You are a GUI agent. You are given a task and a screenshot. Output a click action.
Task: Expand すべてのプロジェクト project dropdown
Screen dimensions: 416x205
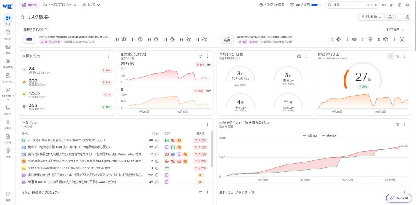pos(60,5)
